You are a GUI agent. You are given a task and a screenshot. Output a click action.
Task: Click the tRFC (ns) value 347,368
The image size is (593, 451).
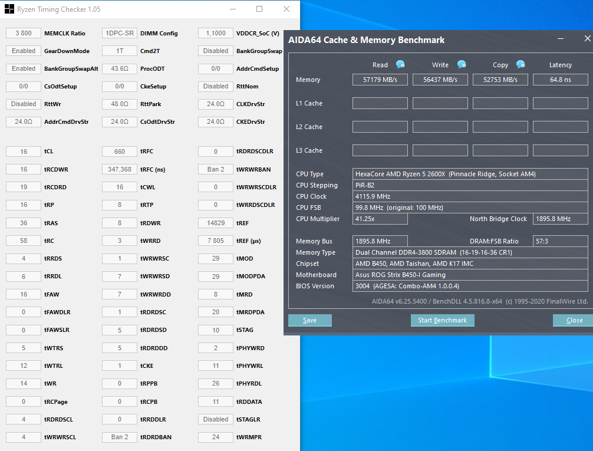point(120,169)
